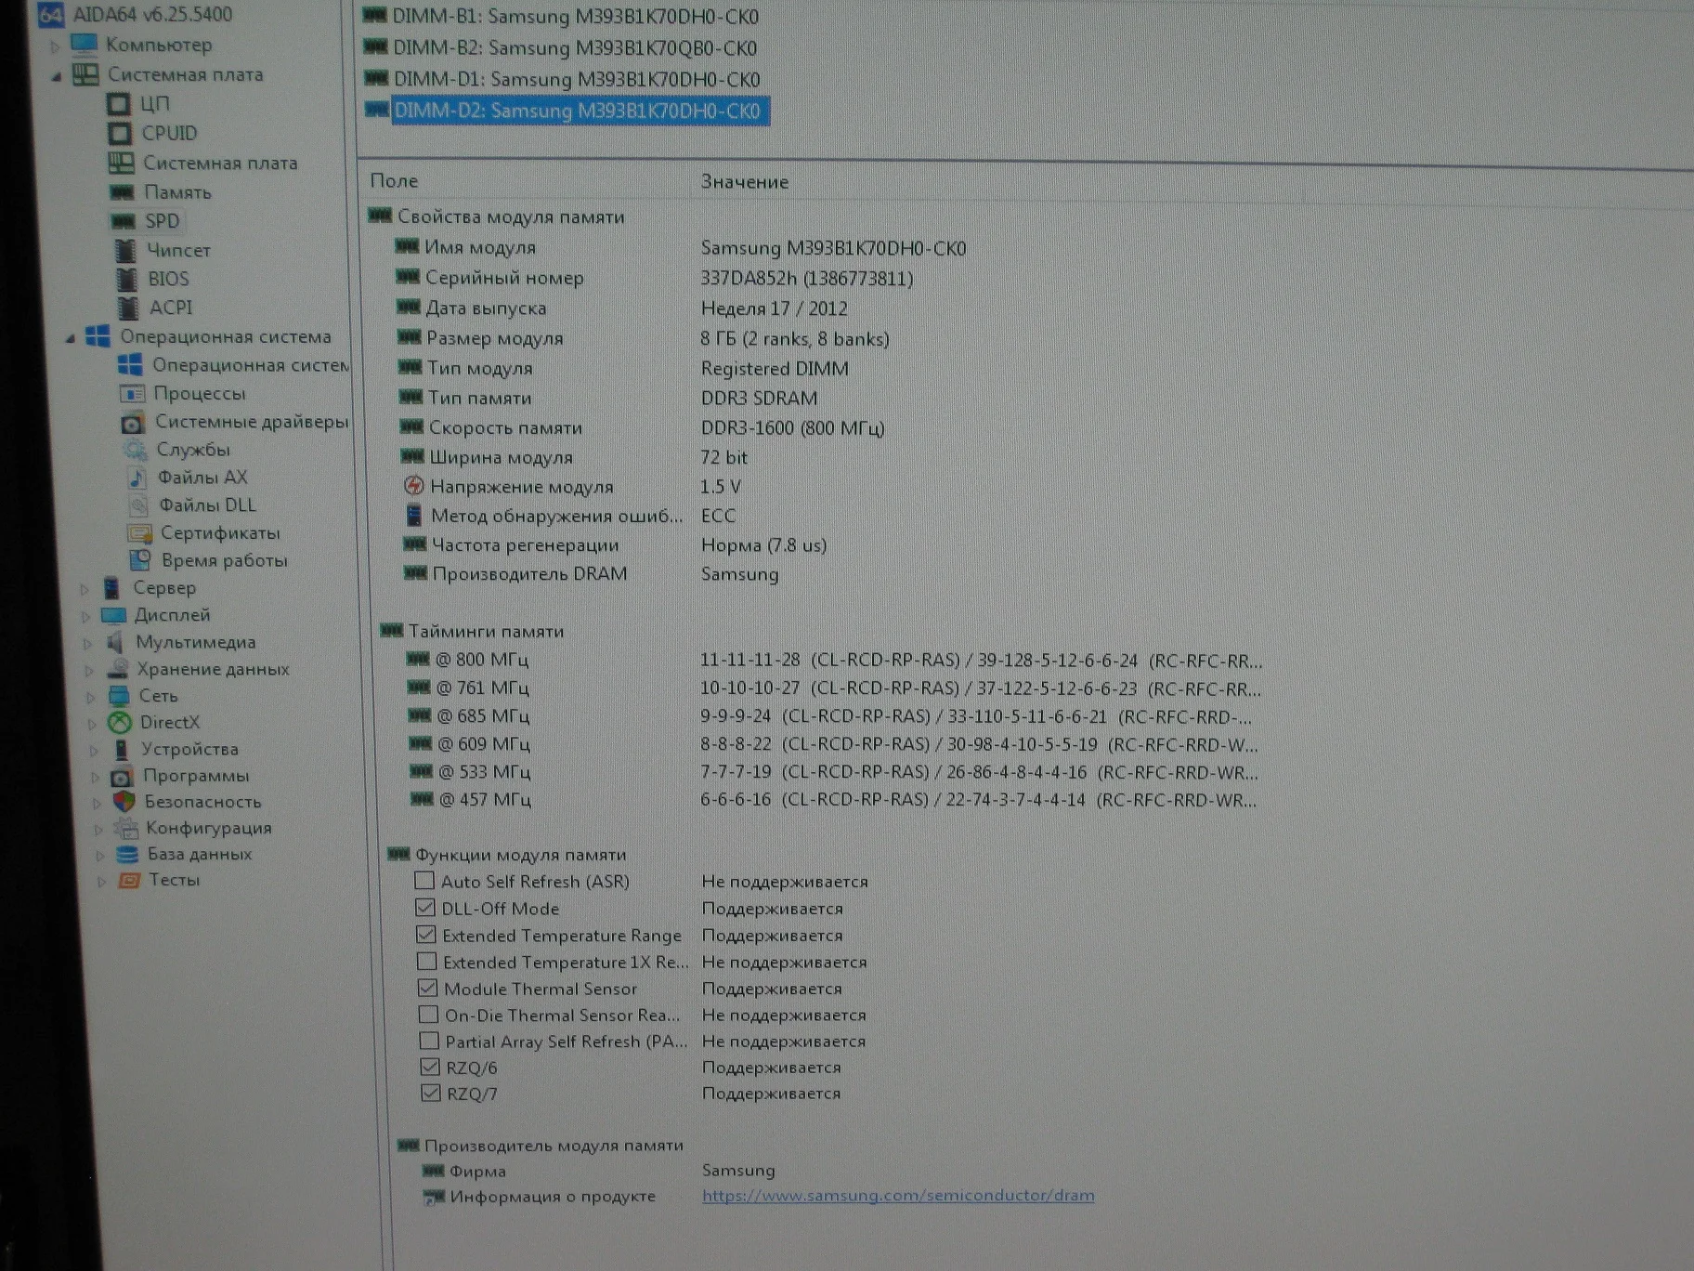Select the @ 800 МГц timings row

[833, 660]
